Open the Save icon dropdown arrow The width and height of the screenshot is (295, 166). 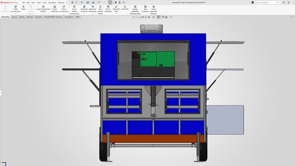[90, 2]
